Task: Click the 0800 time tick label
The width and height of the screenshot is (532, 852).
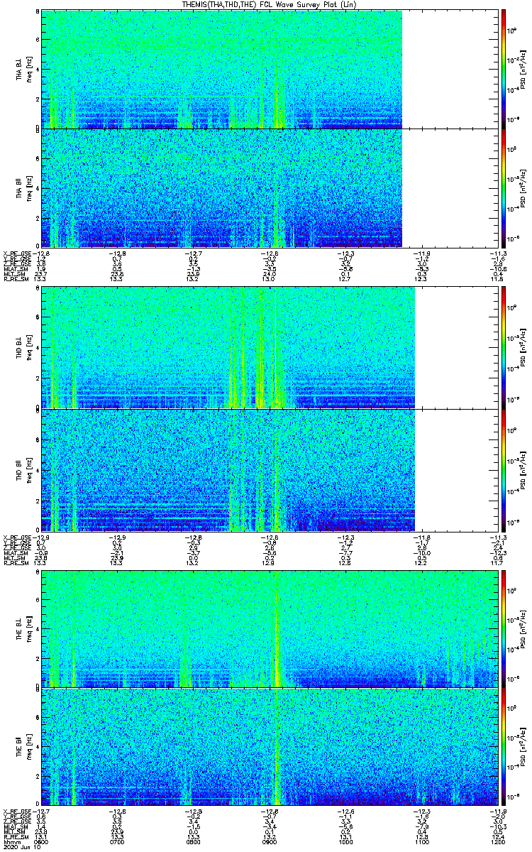Action: click(x=192, y=842)
